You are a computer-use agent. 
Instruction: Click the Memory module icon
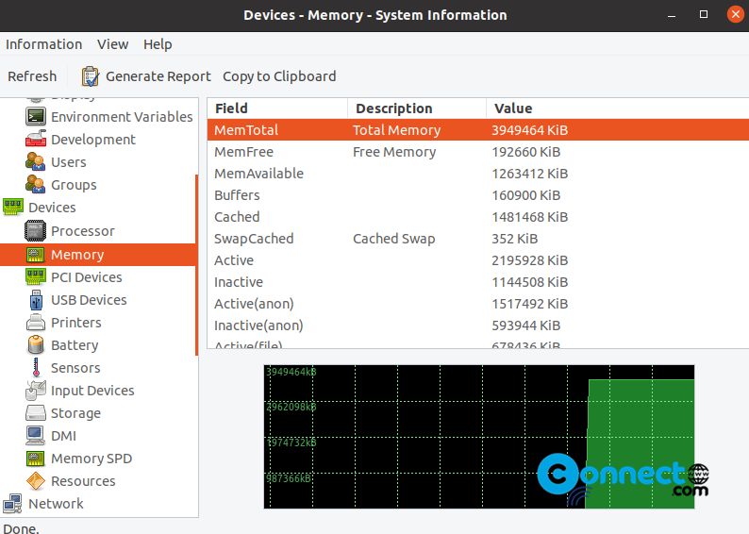36,255
